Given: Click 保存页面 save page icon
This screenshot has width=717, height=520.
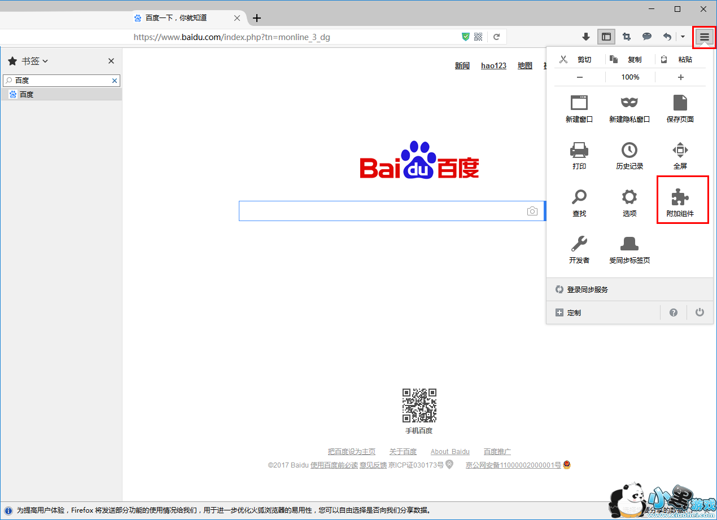Looking at the screenshot, I should click(x=680, y=108).
